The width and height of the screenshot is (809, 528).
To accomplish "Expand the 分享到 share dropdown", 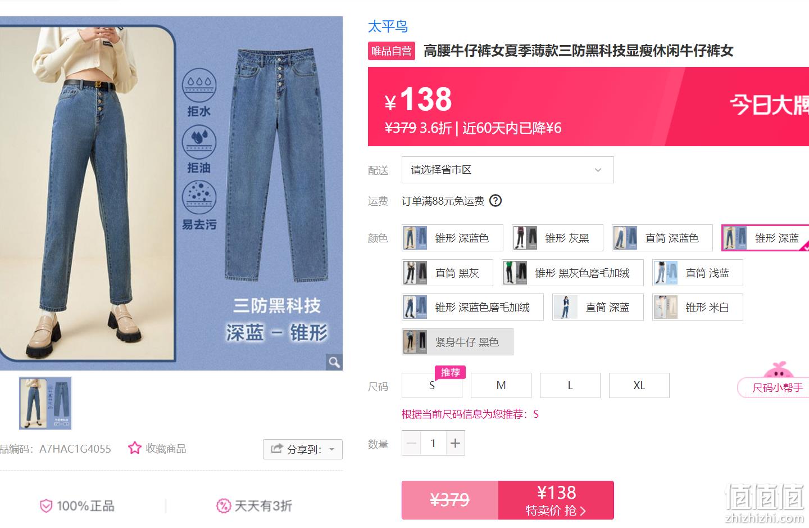I will coord(303,449).
